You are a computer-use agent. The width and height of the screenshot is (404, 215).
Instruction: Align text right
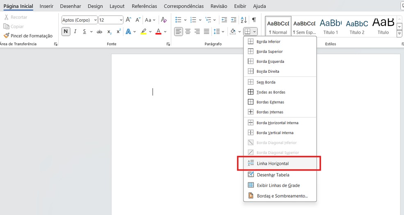(x=197, y=32)
